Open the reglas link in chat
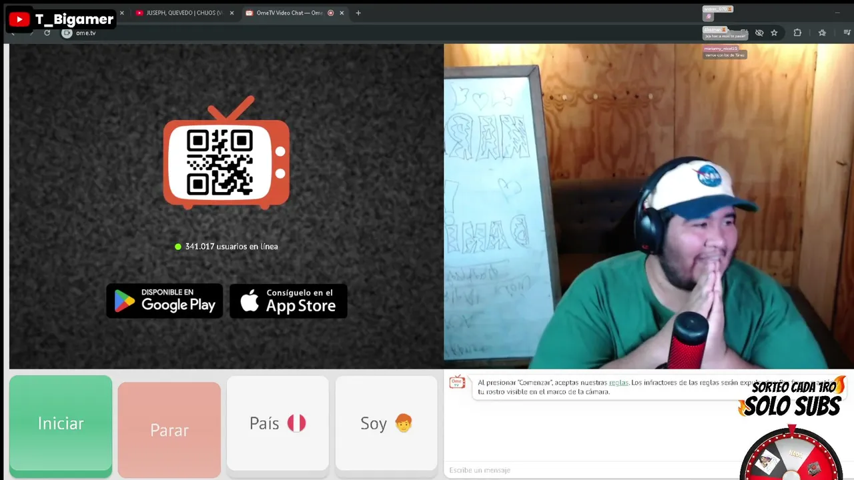 tap(618, 383)
